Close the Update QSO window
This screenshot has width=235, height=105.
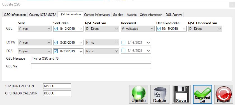(x=232, y=5)
